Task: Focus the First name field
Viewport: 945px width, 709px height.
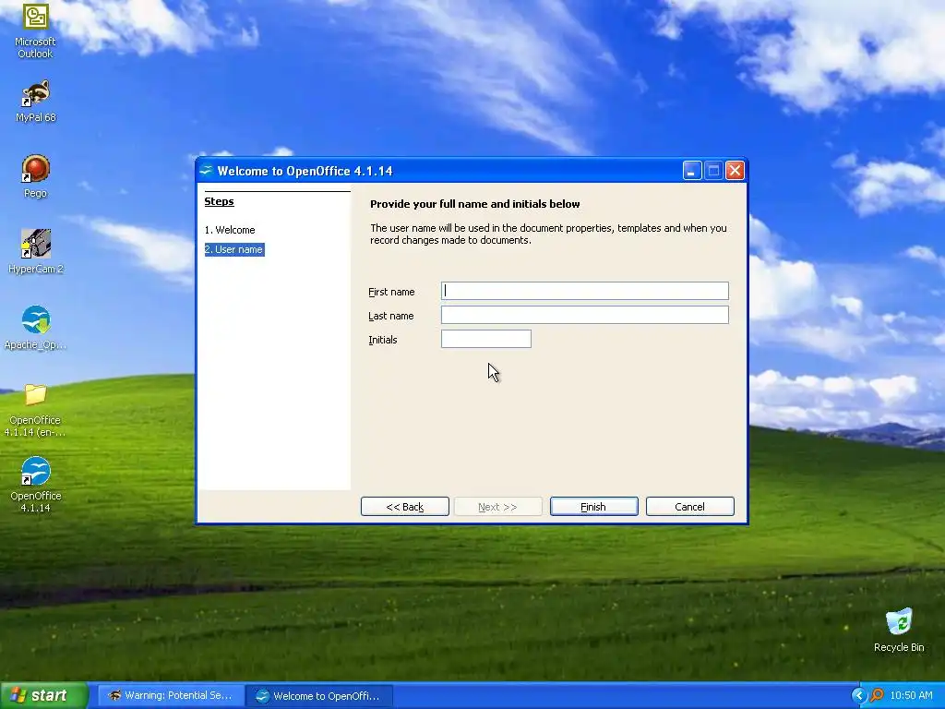Action: pyautogui.click(x=584, y=291)
